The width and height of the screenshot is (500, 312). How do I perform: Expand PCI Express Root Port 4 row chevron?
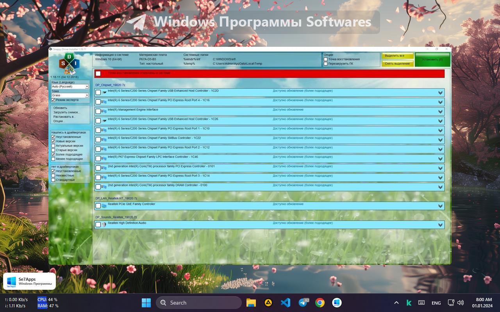pos(440,102)
